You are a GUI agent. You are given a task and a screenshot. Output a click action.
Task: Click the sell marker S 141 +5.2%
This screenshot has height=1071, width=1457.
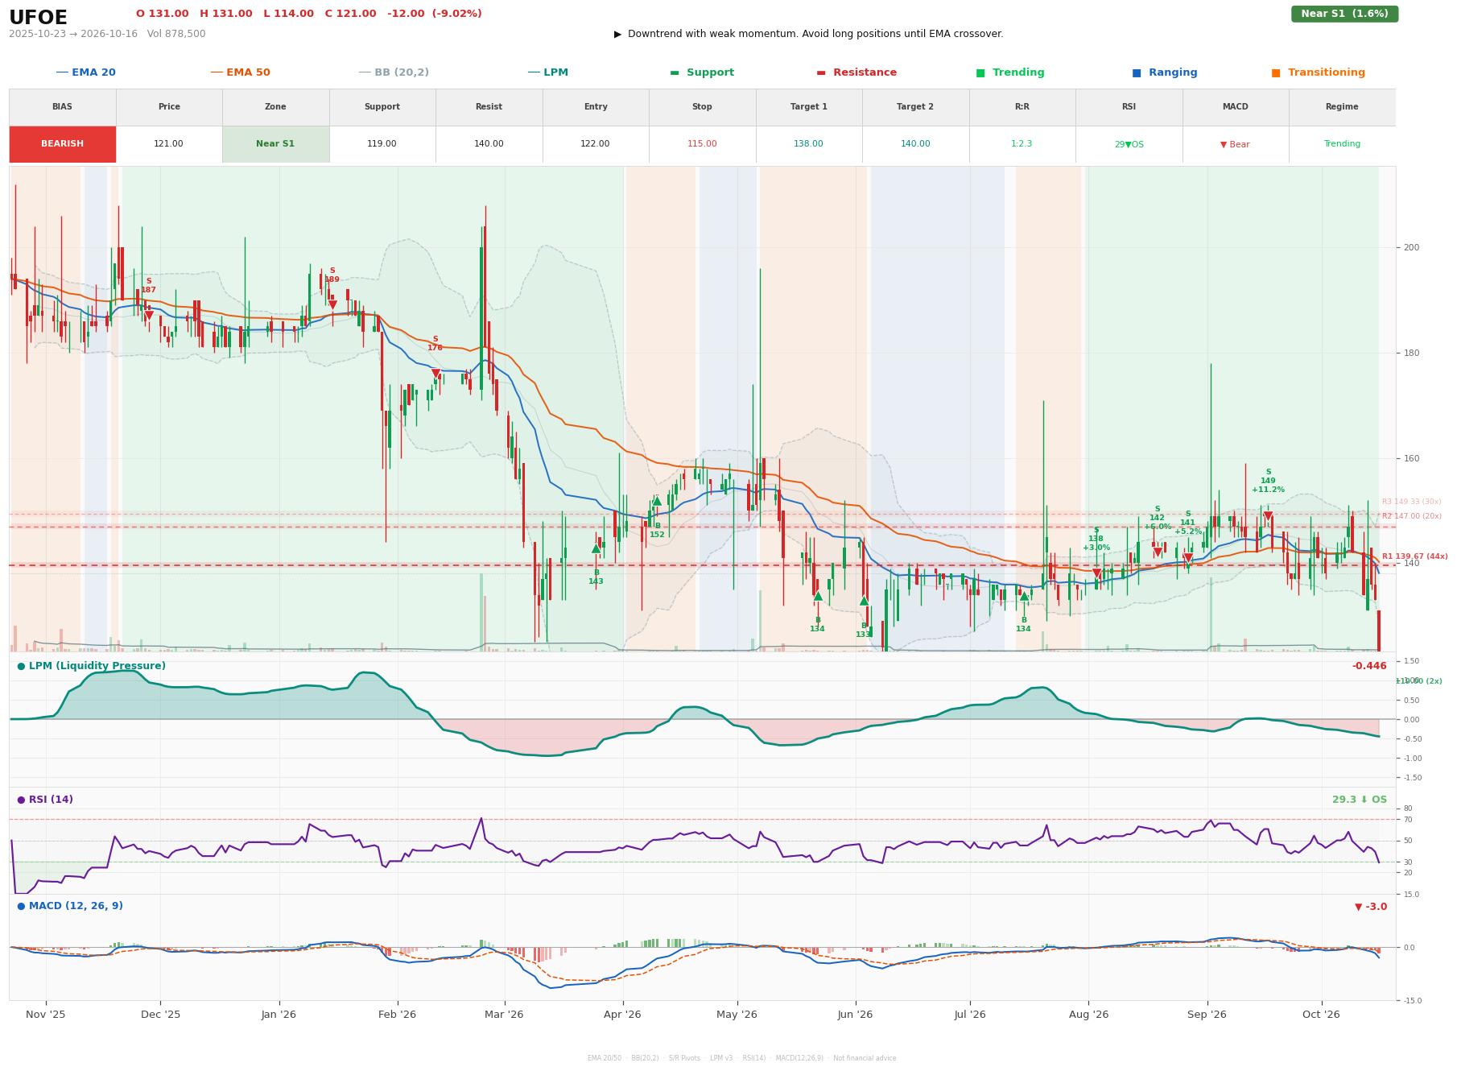(x=1188, y=558)
